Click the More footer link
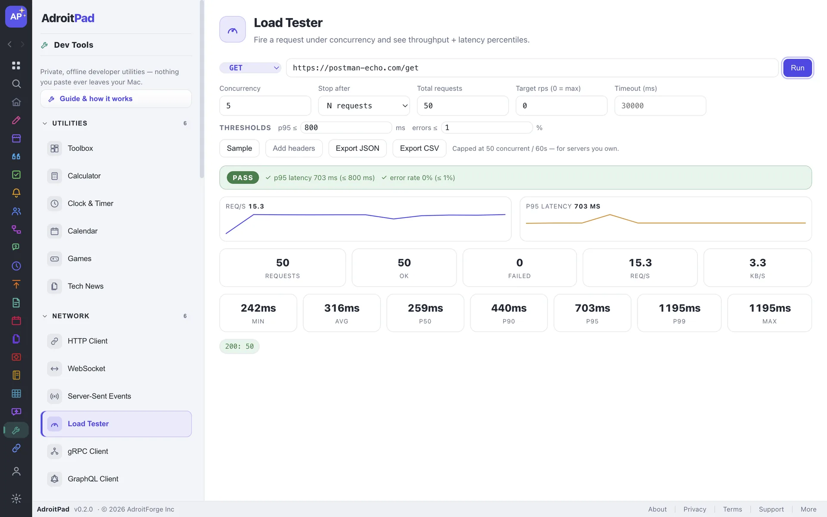The width and height of the screenshot is (827, 517). point(808,509)
